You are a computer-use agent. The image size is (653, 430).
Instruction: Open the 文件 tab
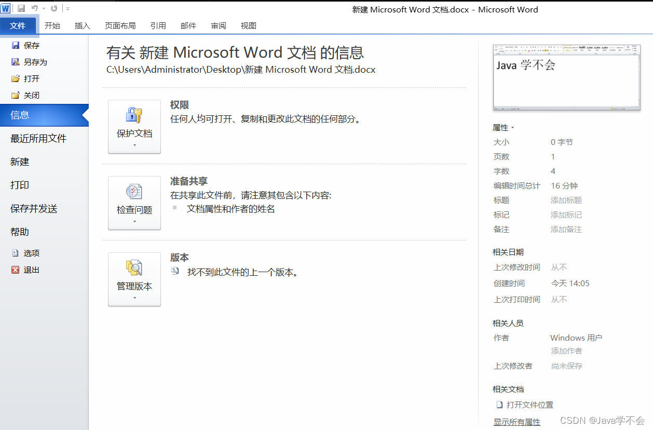pyautogui.click(x=18, y=25)
